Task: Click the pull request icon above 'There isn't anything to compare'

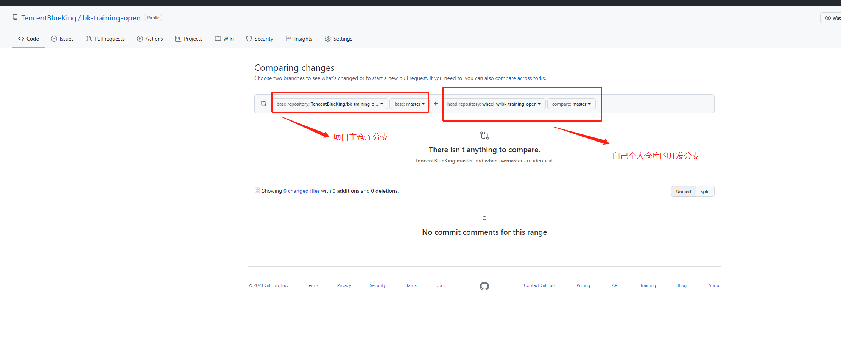Action: click(484, 135)
